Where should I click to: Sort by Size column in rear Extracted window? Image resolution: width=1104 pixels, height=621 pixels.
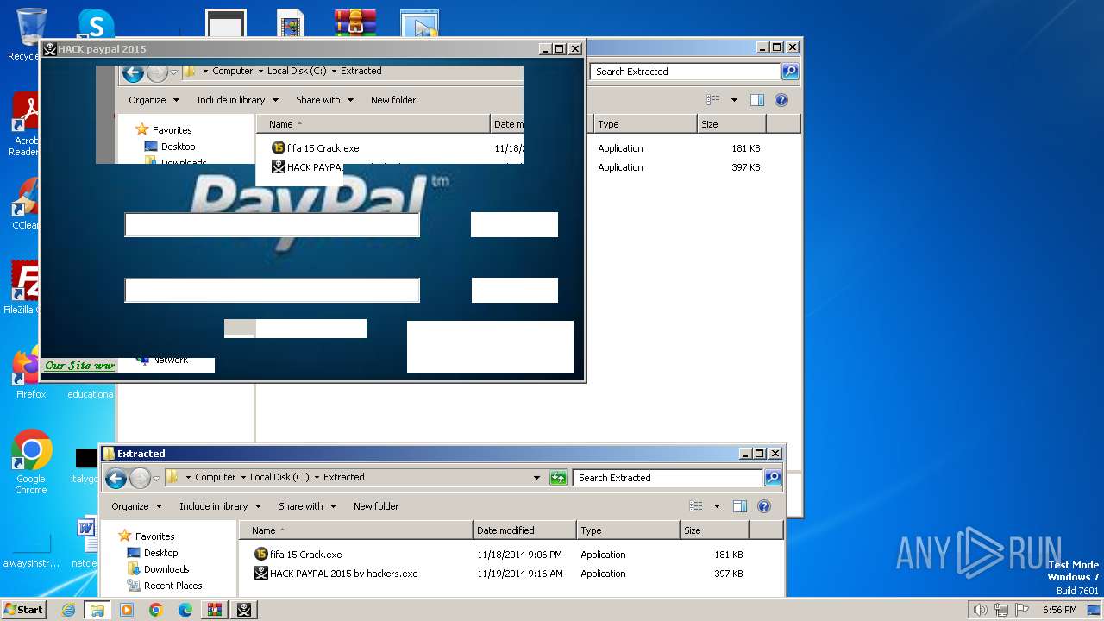[731, 124]
